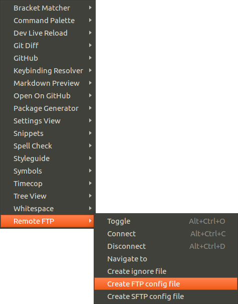Open the Tree View submenu
Viewport: 238px width, 304px height.
(x=48, y=196)
